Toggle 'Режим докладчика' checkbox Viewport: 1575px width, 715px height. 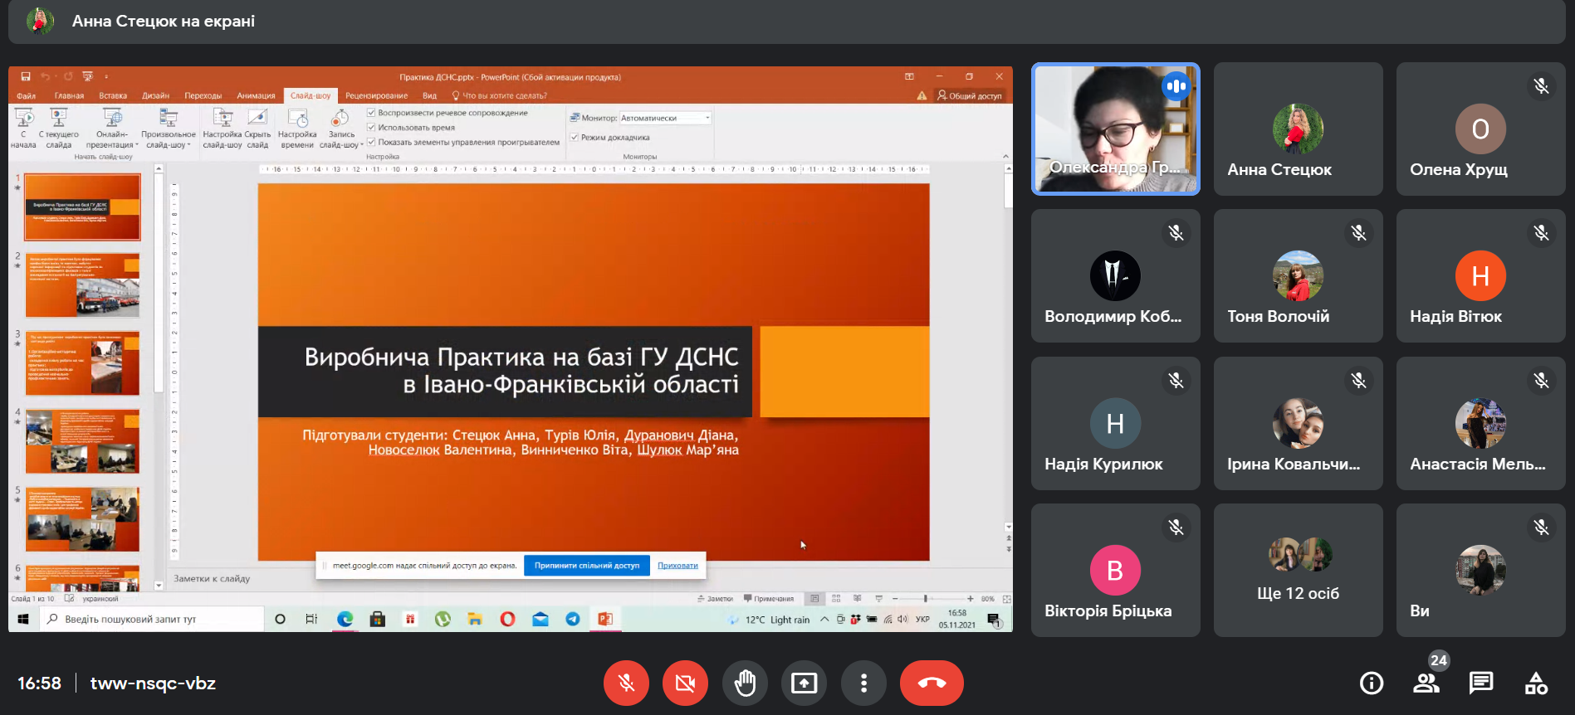pyautogui.click(x=575, y=138)
